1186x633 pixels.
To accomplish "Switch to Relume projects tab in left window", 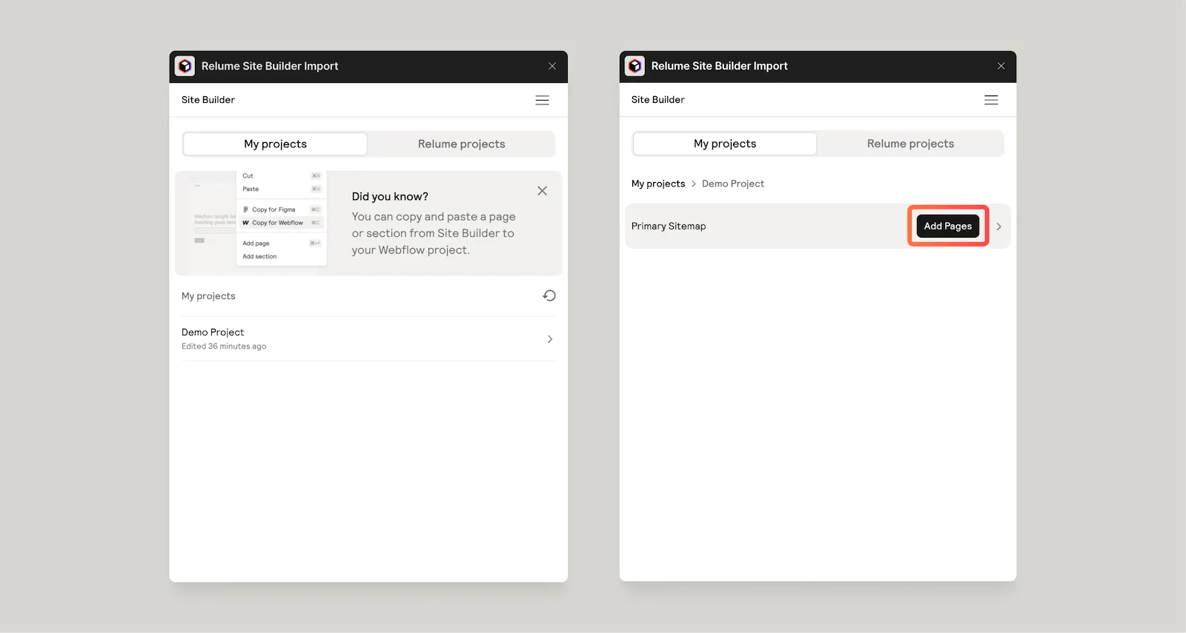I will pyautogui.click(x=461, y=144).
